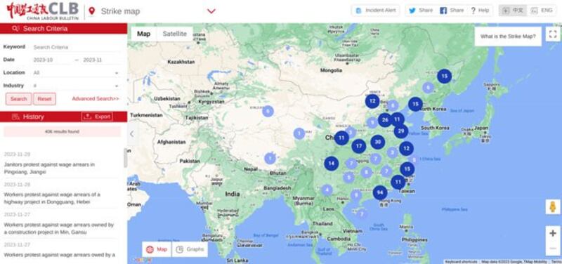Collapse the side panel with left arrow

(132, 134)
